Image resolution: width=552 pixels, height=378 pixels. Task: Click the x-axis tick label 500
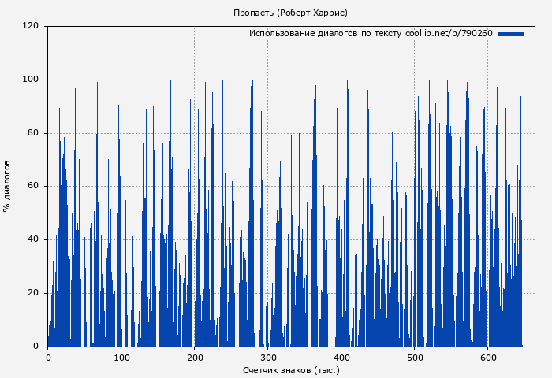[x=415, y=358]
